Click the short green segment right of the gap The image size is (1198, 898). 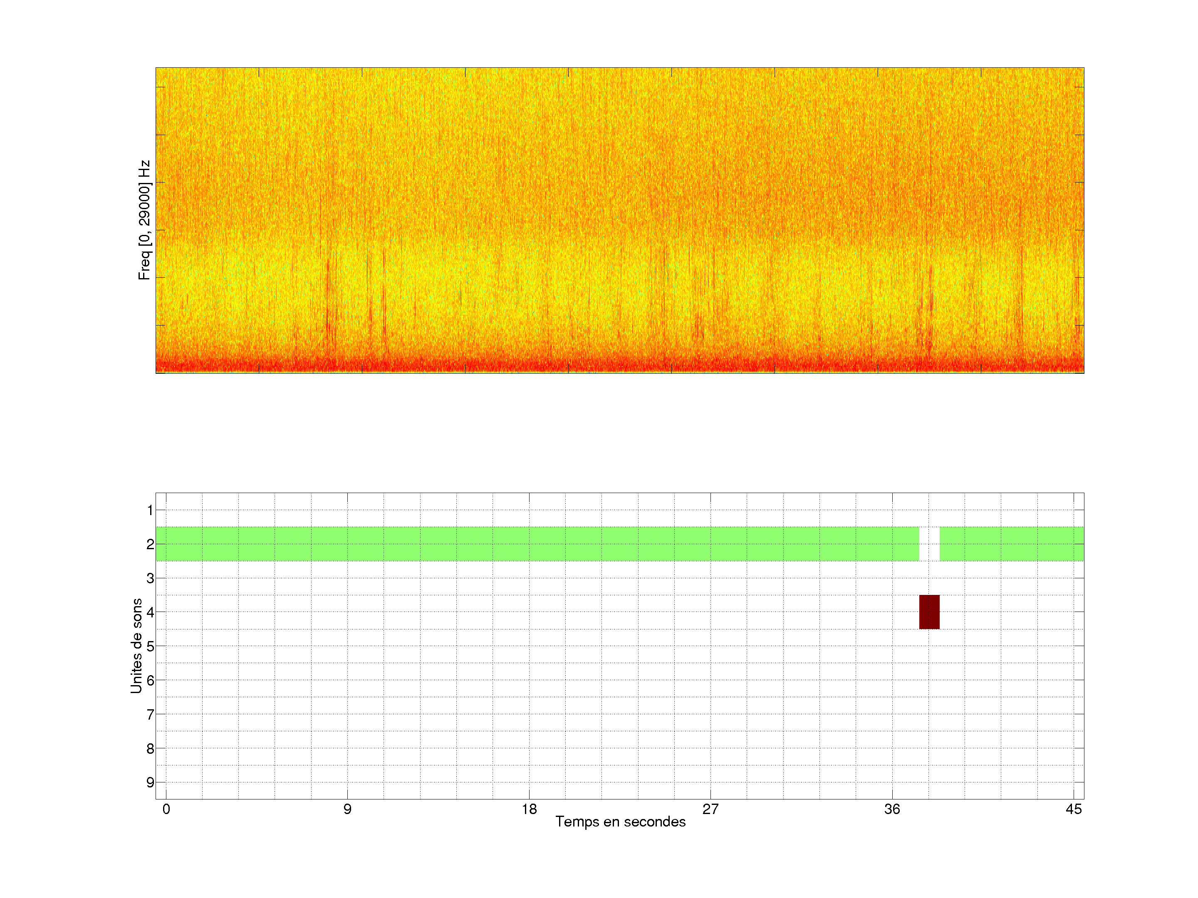1011,543
